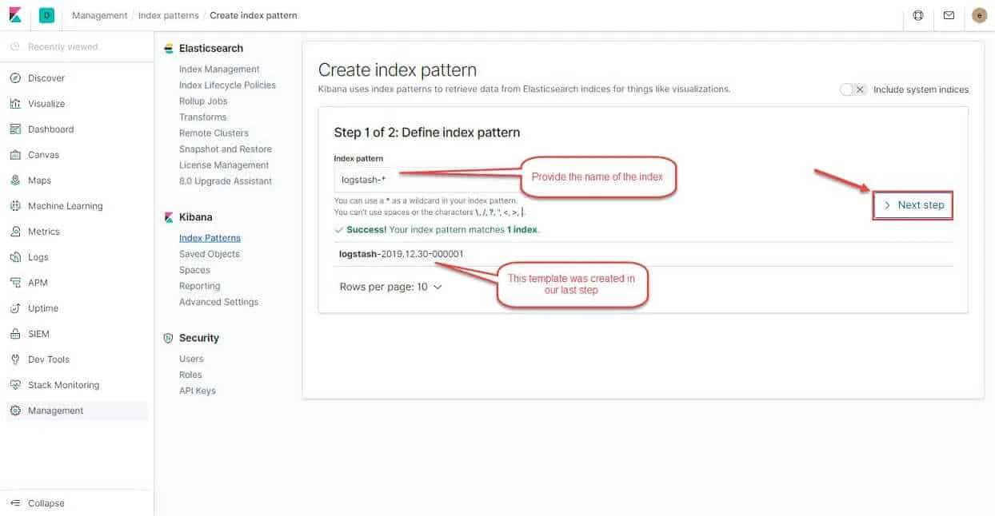The height and width of the screenshot is (516, 995).
Task: Open the Management breadcrumb link
Action: coord(99,14)
